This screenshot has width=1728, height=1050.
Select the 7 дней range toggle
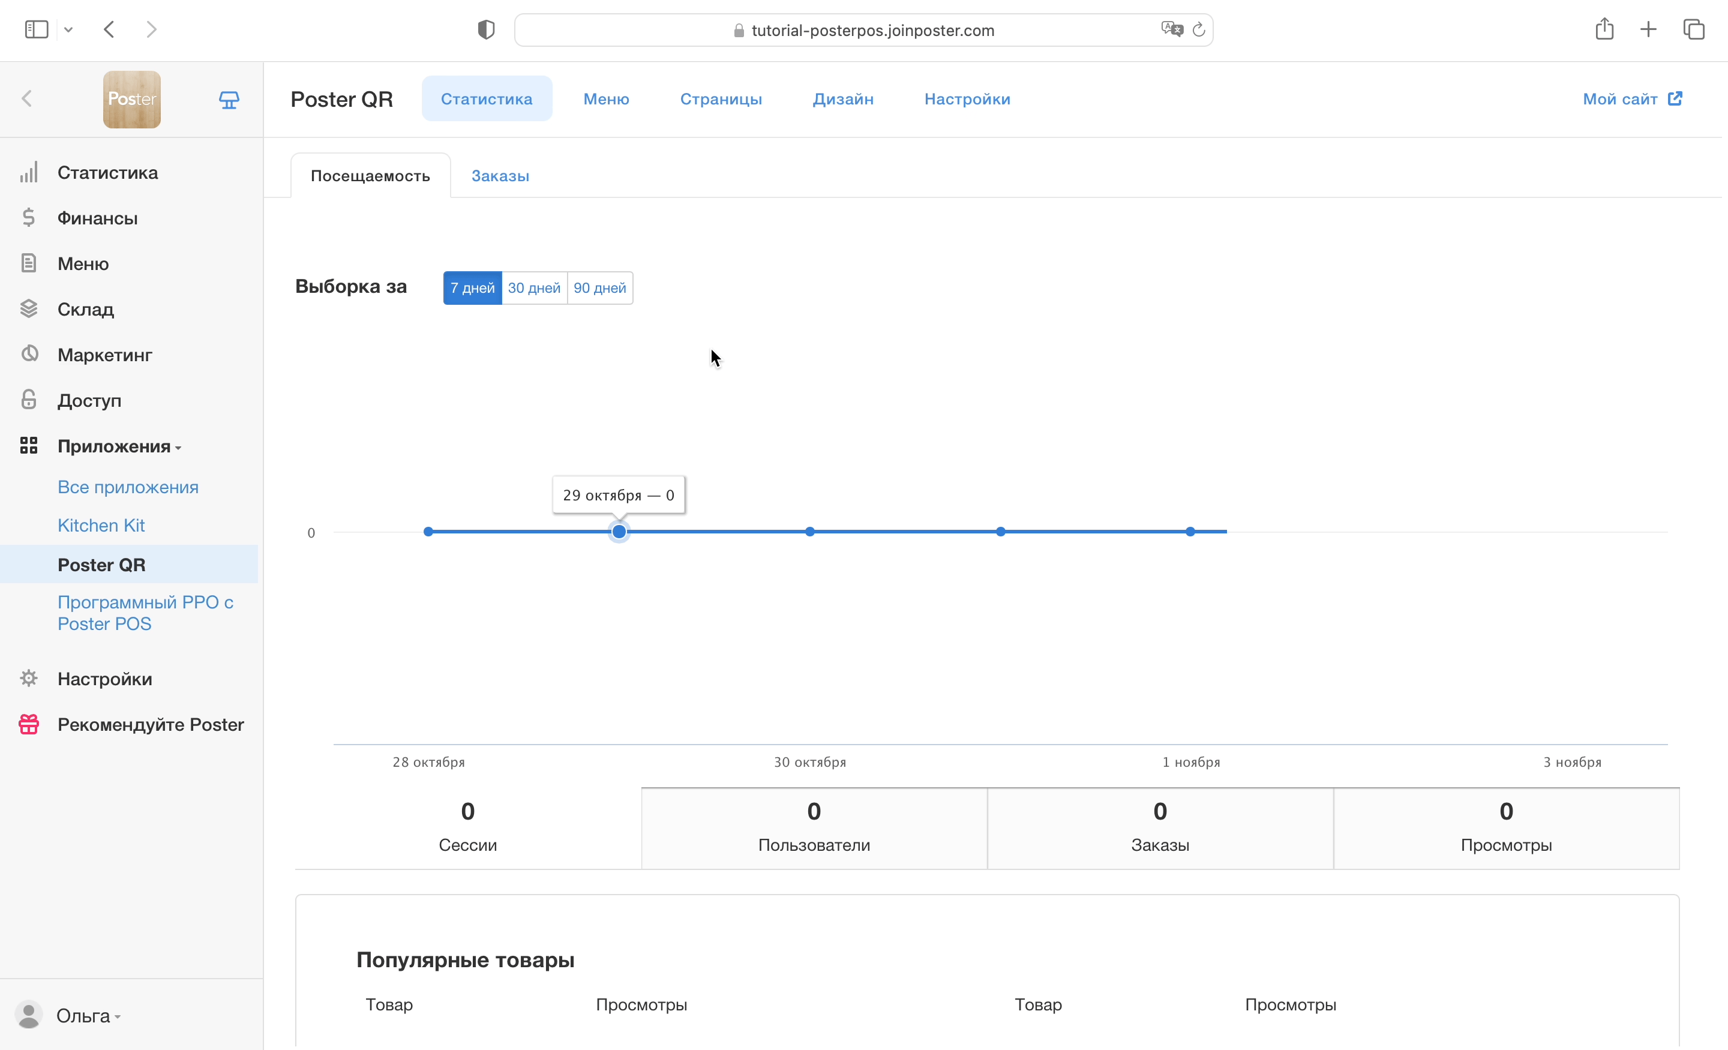[x=473, y=287]
